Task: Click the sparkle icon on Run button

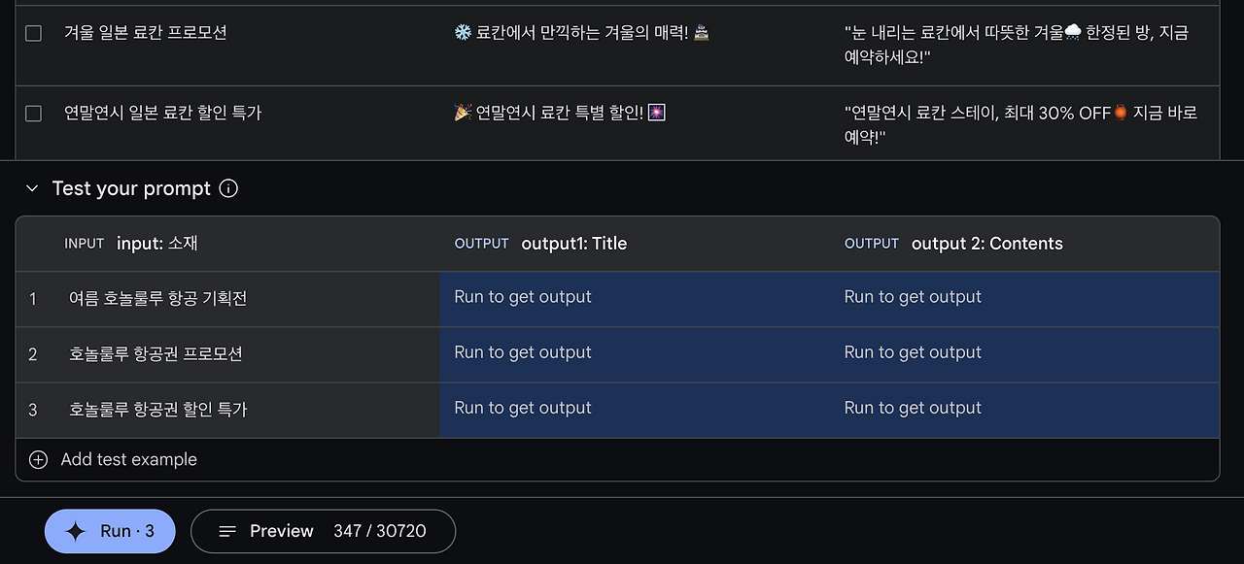Action: coord(75,531)
